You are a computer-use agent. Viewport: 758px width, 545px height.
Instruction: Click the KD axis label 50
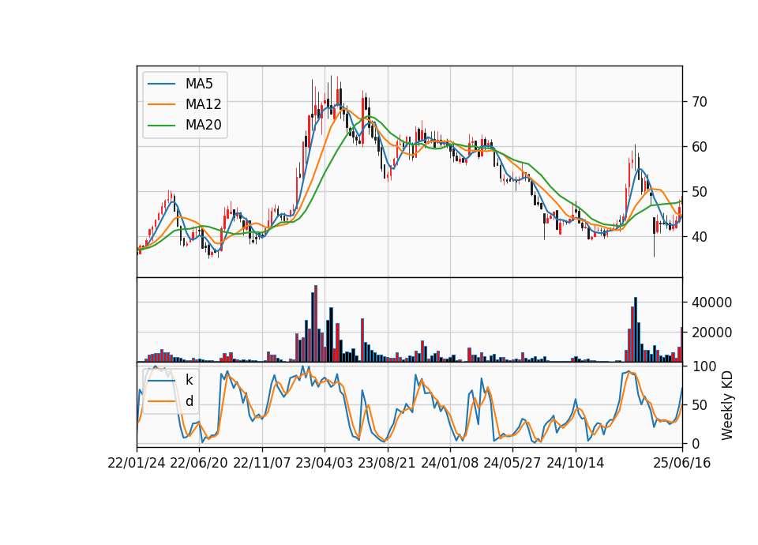pos(700,405)
